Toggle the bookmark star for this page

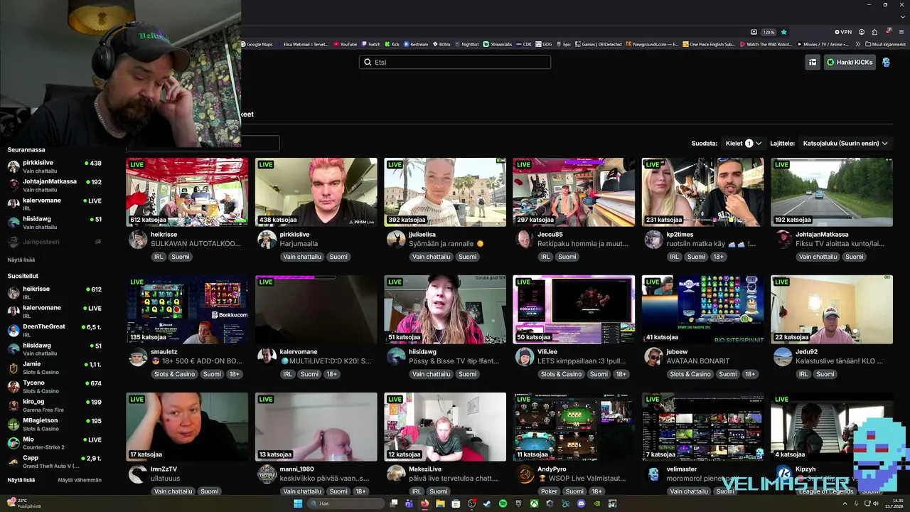(783, 32)
